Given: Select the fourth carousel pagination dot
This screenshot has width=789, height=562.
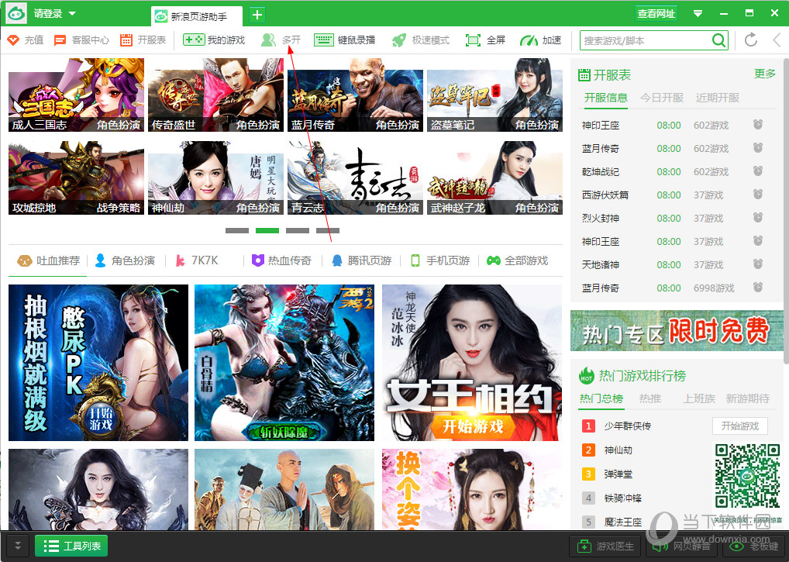Looking at the screenshot, I should (x=328, y=230).
